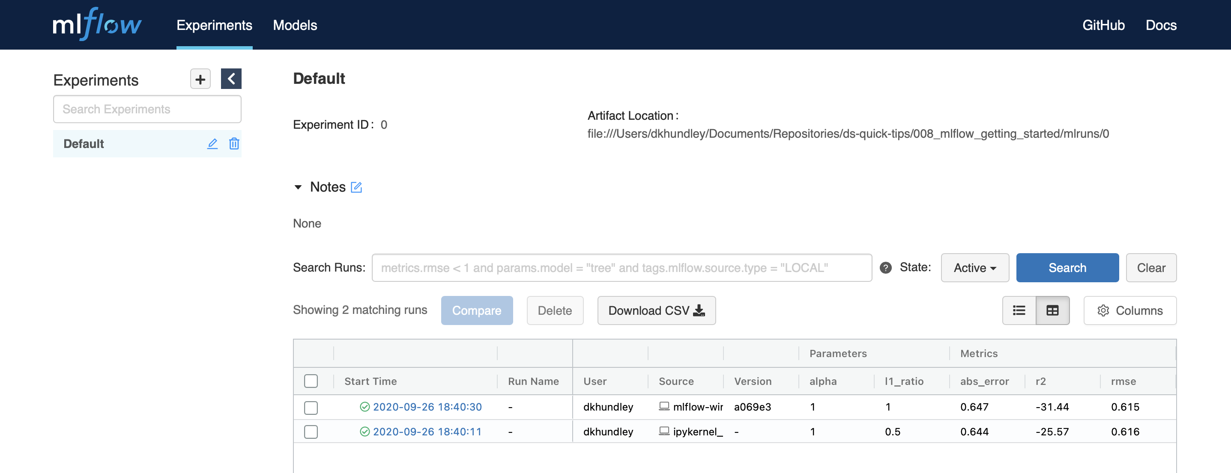Open run 2020-09-26 18:40:11
The image size is (1231, 473).
click(x=427, y=432)
